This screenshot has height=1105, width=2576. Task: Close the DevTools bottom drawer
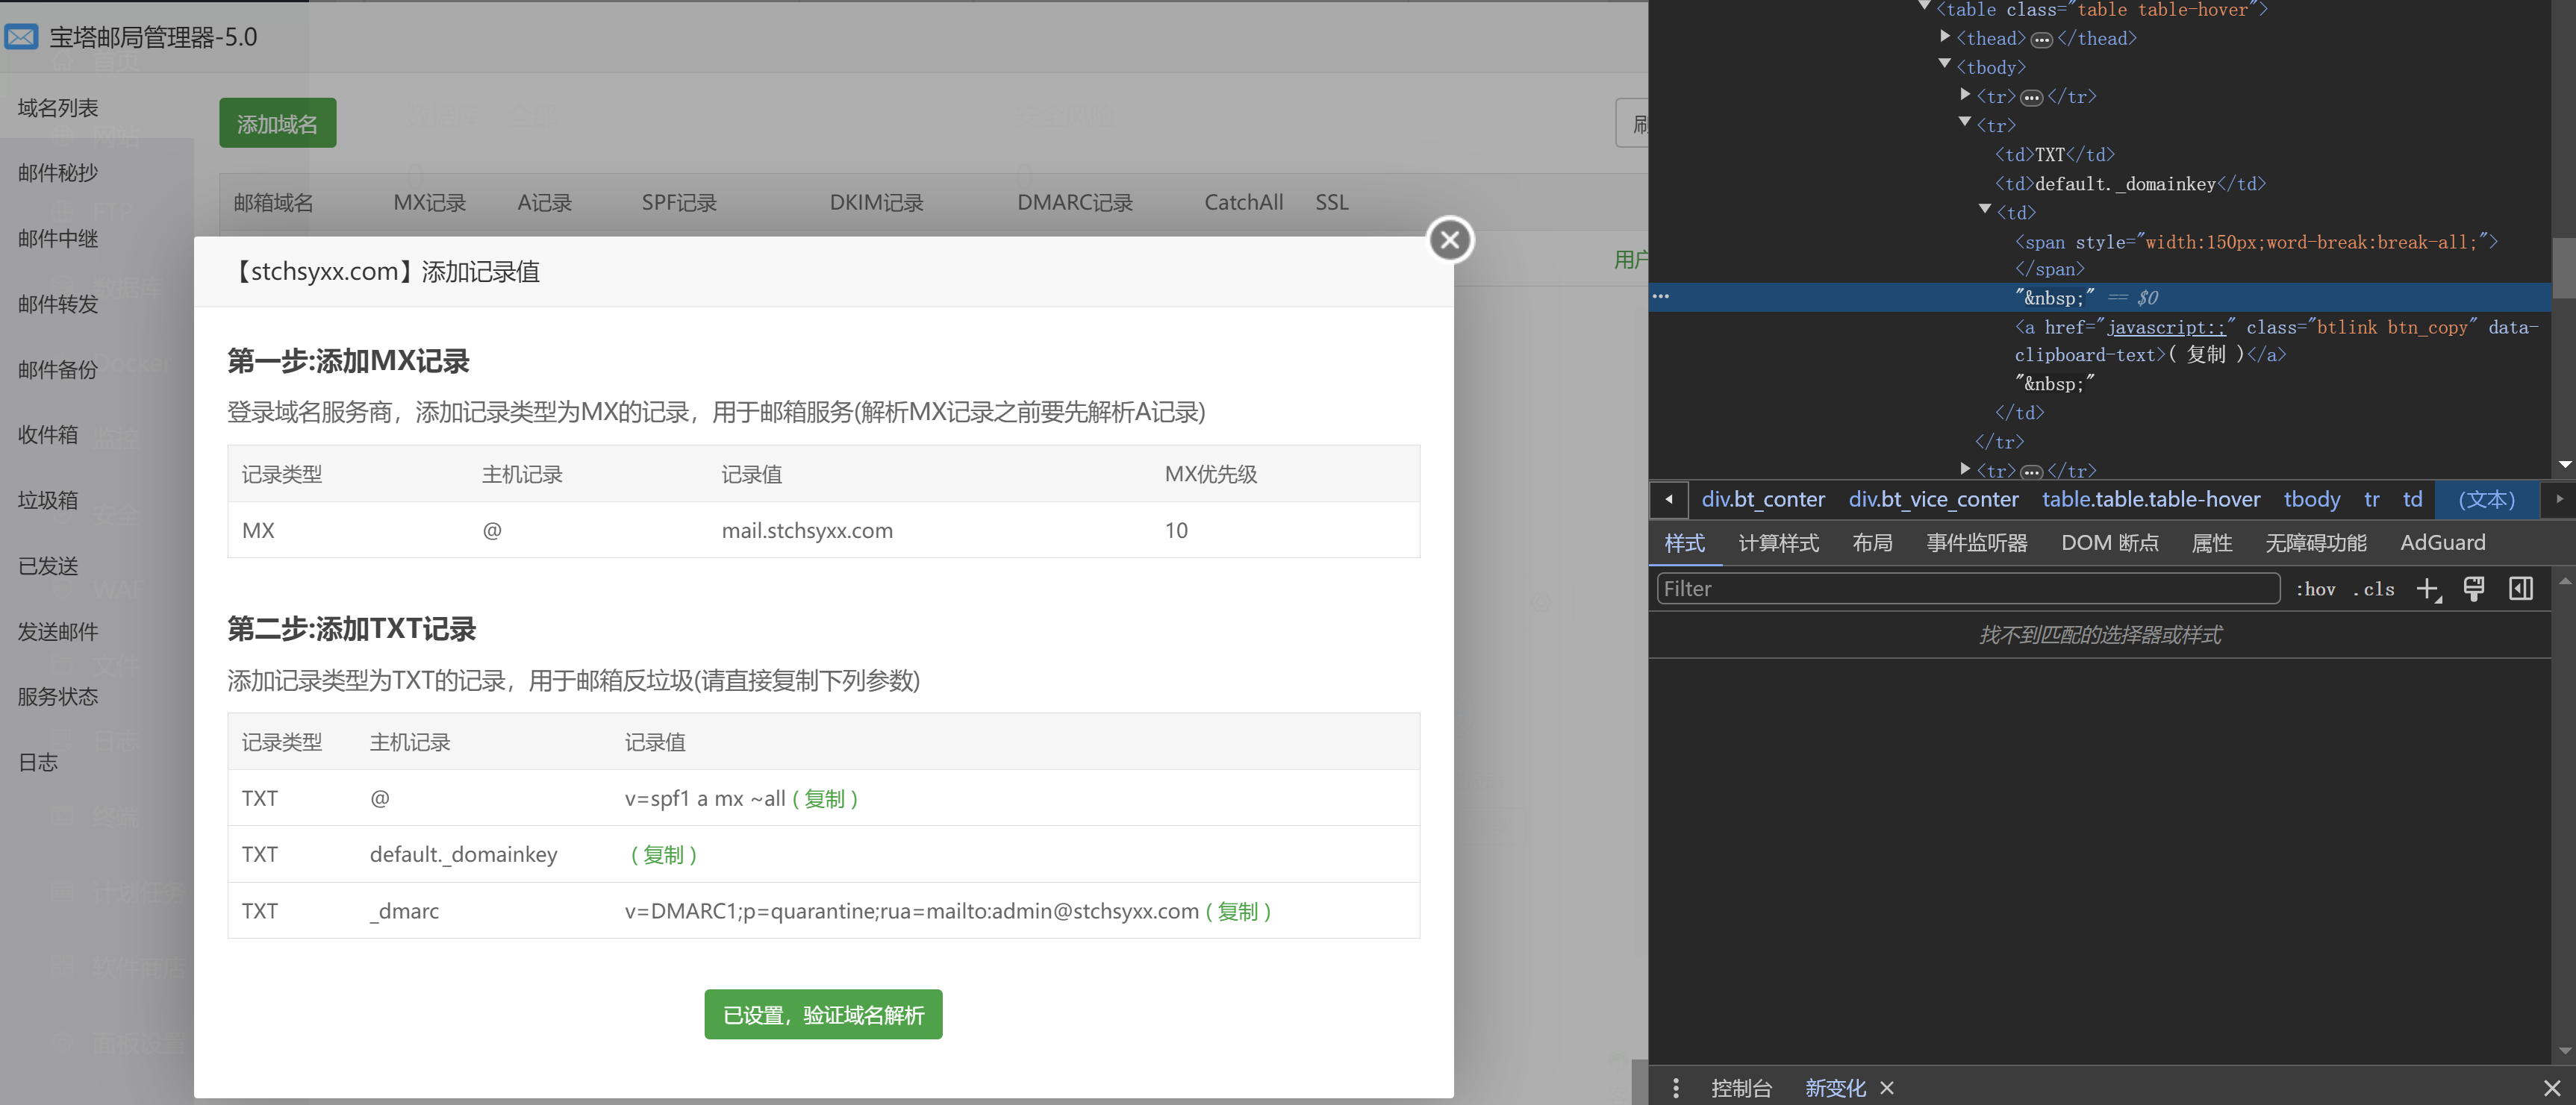pyautogui.click(x=2551, y=1088)
